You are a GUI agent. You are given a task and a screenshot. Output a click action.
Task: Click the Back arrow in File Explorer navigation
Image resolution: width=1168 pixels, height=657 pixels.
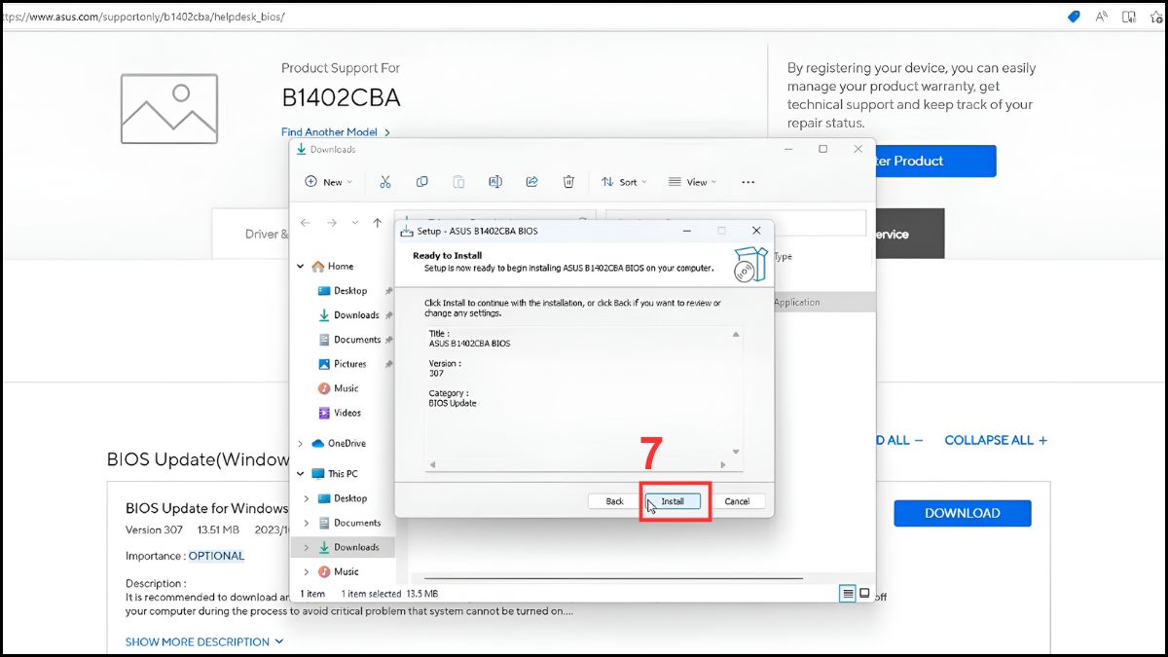tap(306, 223)
